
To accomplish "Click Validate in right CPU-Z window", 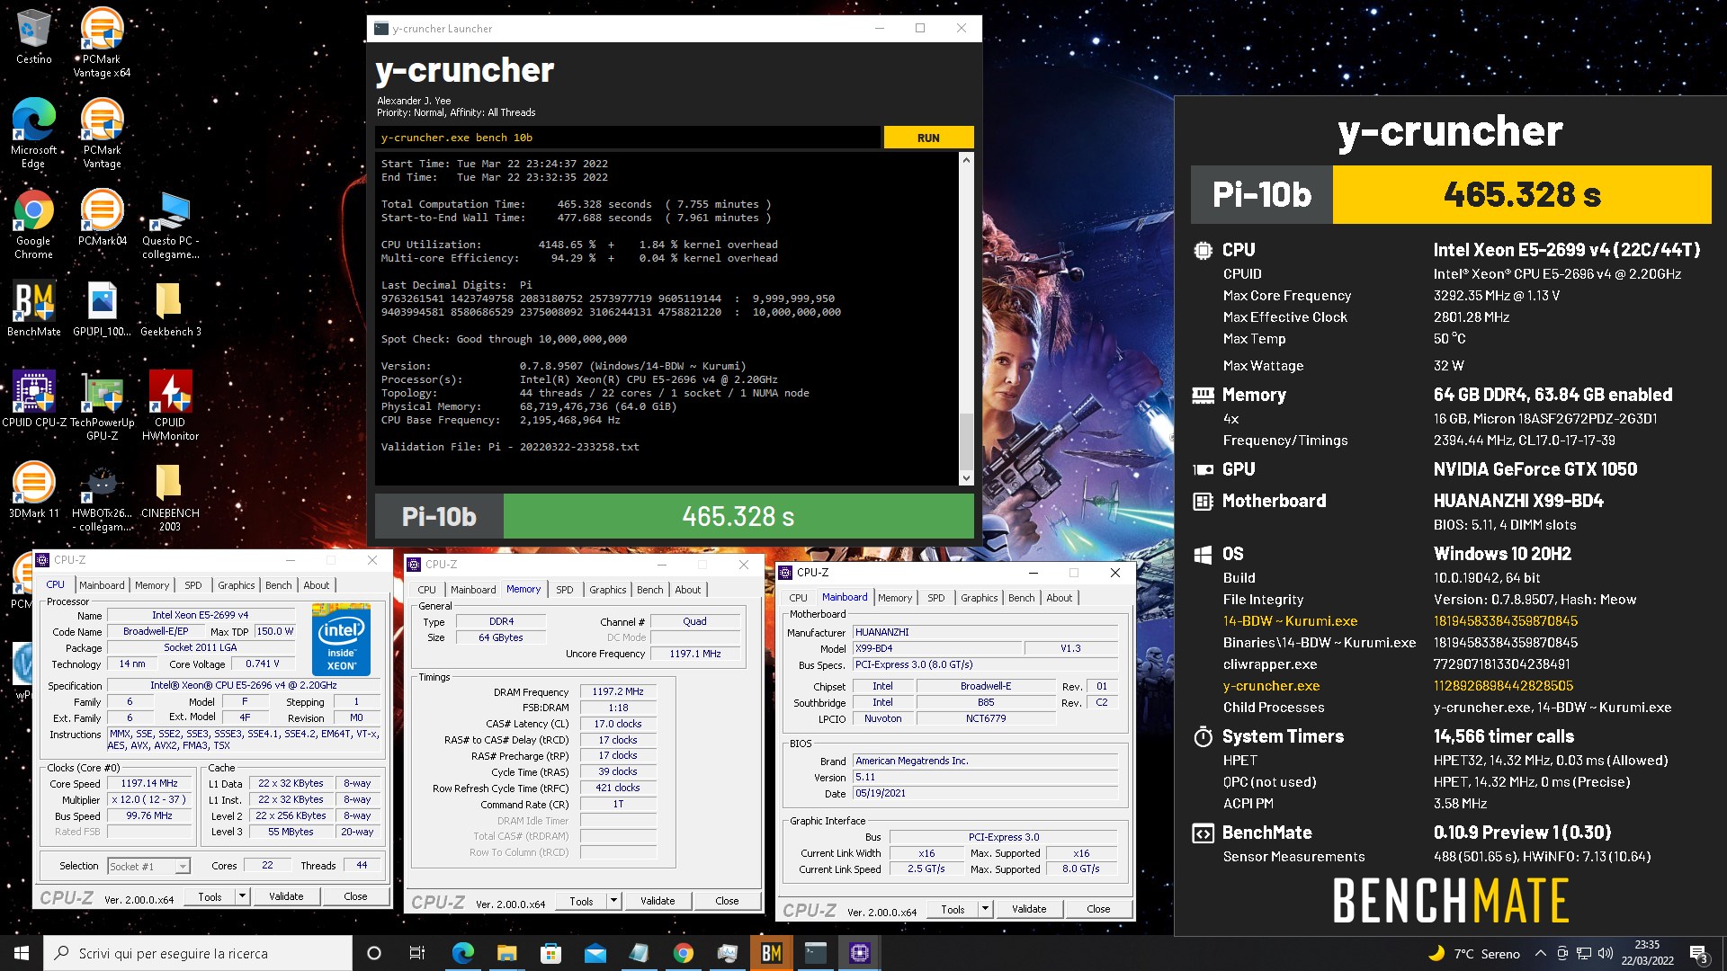I will point(1029,909).
